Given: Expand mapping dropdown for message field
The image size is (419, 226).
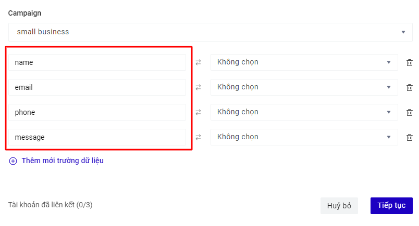Looking at the screenshot, I should tap(304, 137).
